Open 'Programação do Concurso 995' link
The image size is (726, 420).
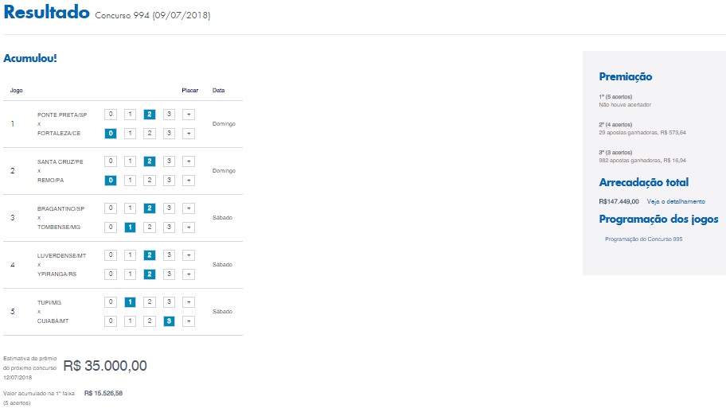point(643,239)
